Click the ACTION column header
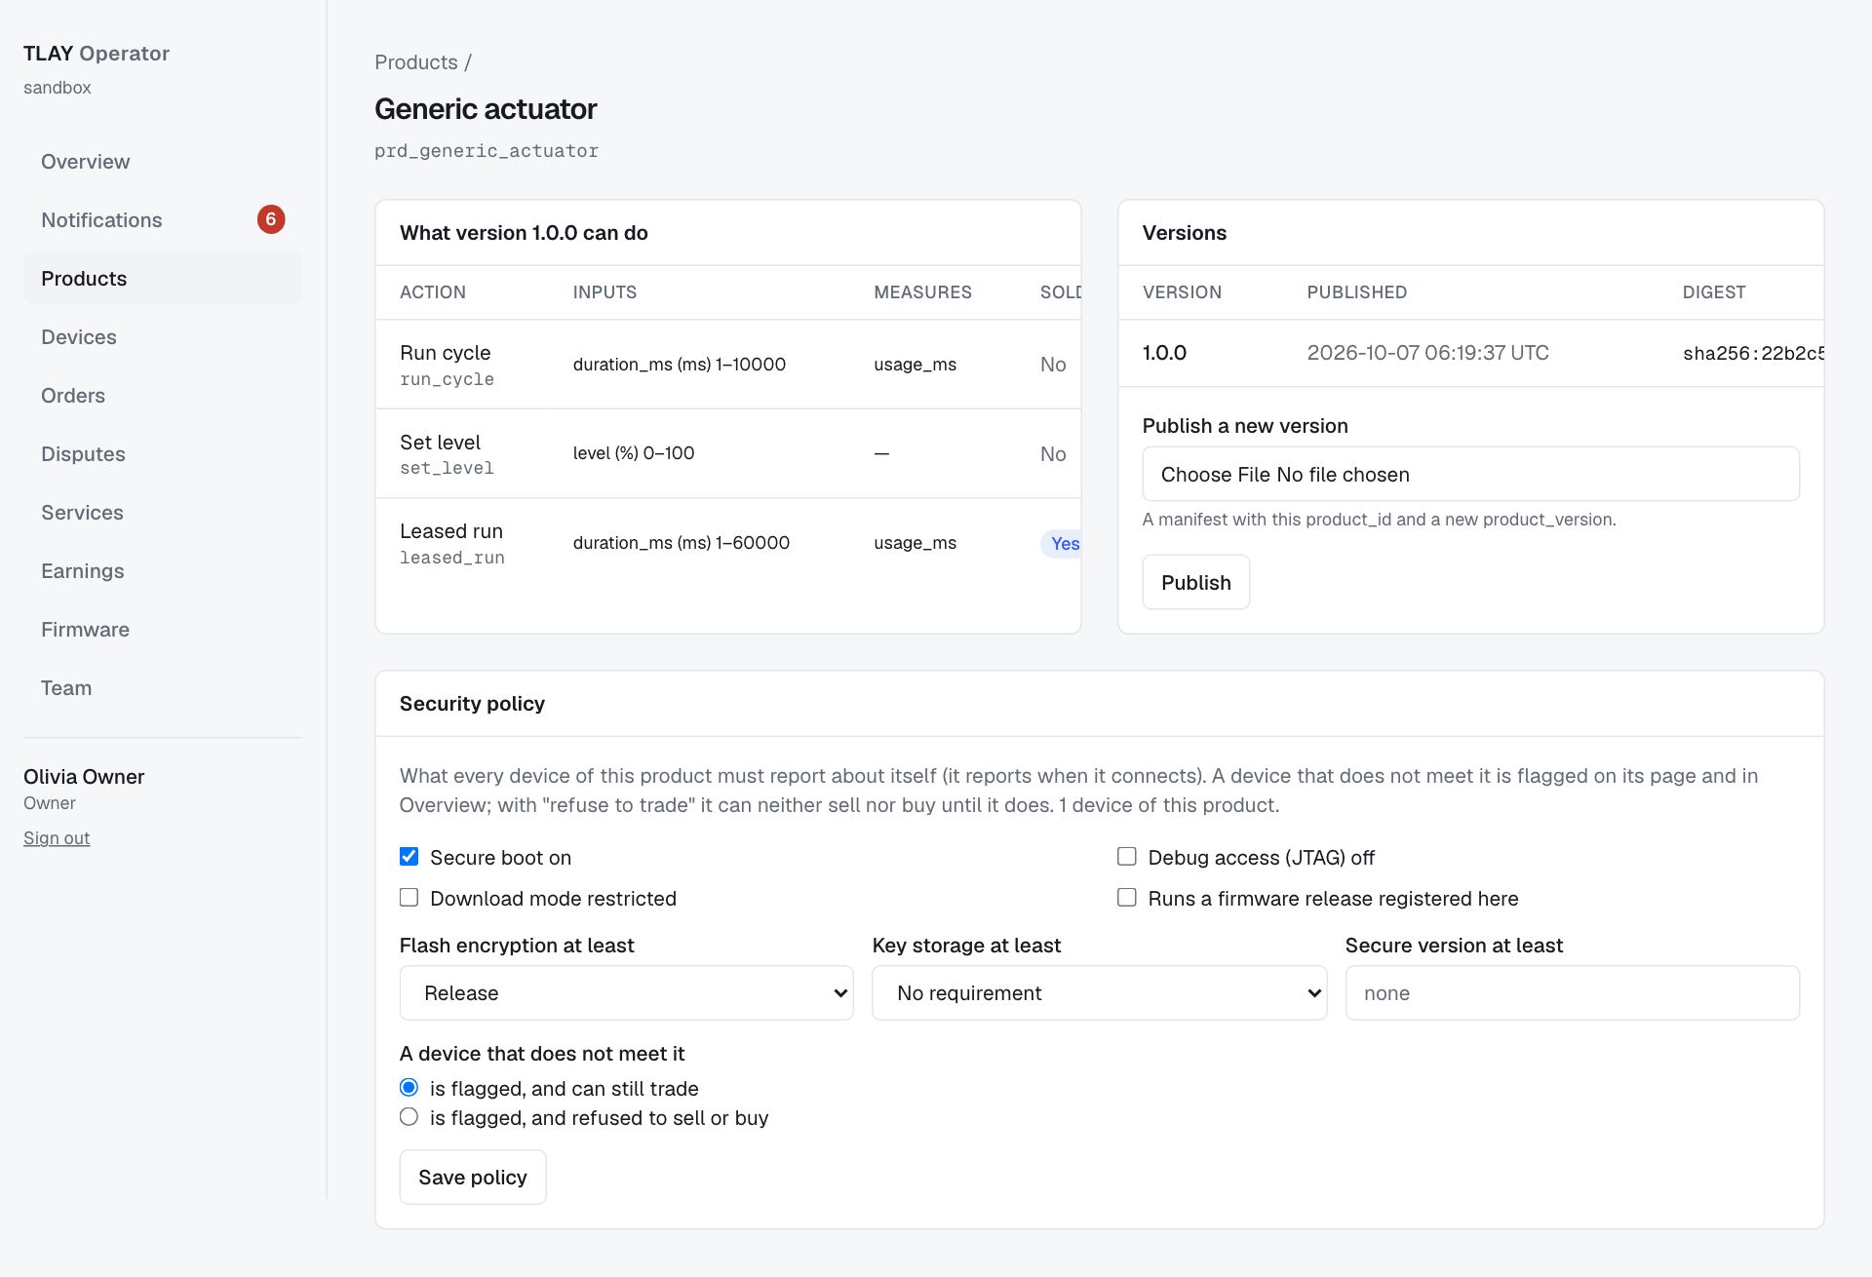Viewport: 1872px width, 1277px height. 433,292
